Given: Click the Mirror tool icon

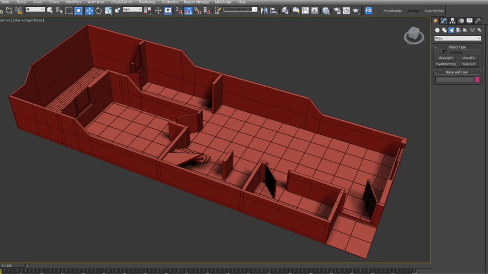Looking at the screenshot, I should point(264,10).
